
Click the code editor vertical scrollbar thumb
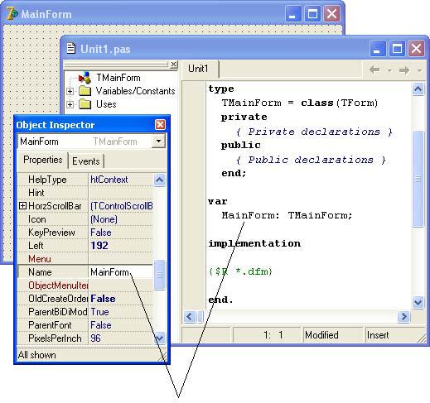pos(418,179)
